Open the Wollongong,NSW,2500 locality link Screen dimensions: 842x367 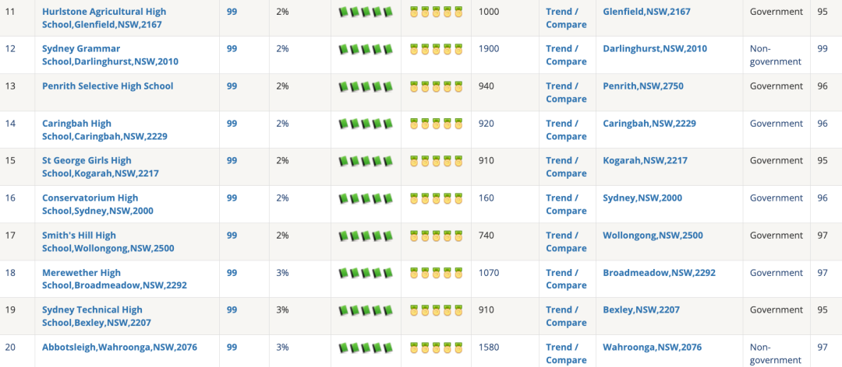click(x=653, y=235)
